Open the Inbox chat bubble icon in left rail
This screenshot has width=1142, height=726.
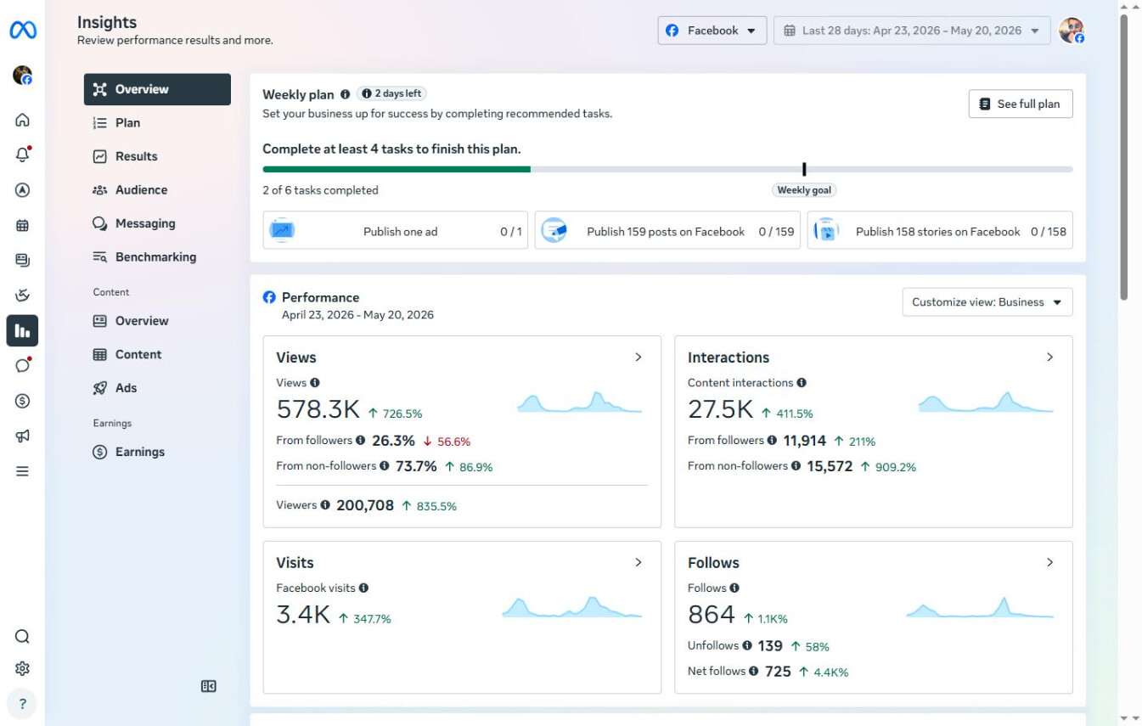(22, 365)
